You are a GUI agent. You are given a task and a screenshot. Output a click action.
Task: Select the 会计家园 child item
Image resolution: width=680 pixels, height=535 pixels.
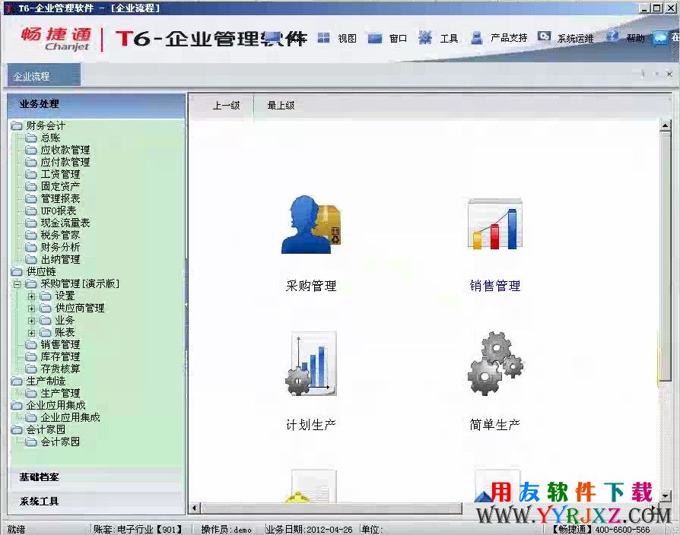(60, 442)
